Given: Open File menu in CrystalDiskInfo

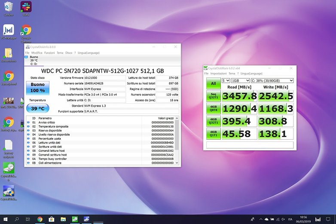Looking at the screenshot, I should (x=27, y=53).
